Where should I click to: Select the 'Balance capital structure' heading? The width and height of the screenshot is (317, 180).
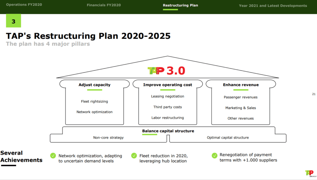(x=168, y=131)
